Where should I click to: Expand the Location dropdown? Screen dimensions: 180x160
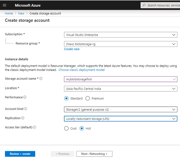pyautogui.click(x=121, y=89)
